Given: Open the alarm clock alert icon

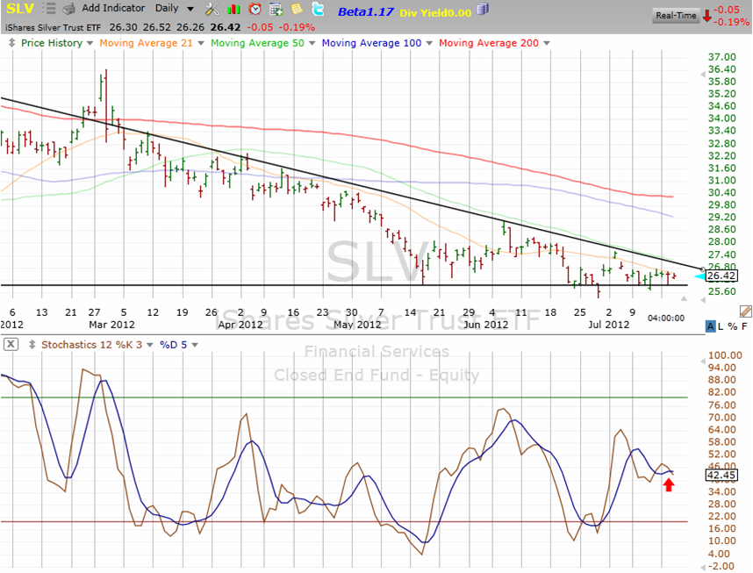Looking at the screenshot, I should [x=255, y=9].
